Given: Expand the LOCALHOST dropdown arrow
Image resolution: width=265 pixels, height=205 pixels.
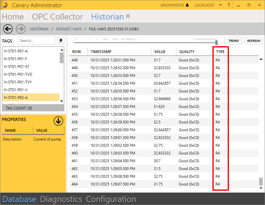Looking at the screenshot, I should coord(221,5).
